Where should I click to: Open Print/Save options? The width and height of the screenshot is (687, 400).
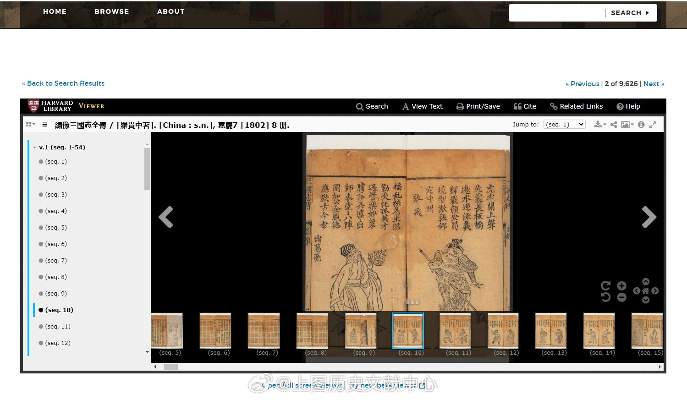click(x=478, y=106)
